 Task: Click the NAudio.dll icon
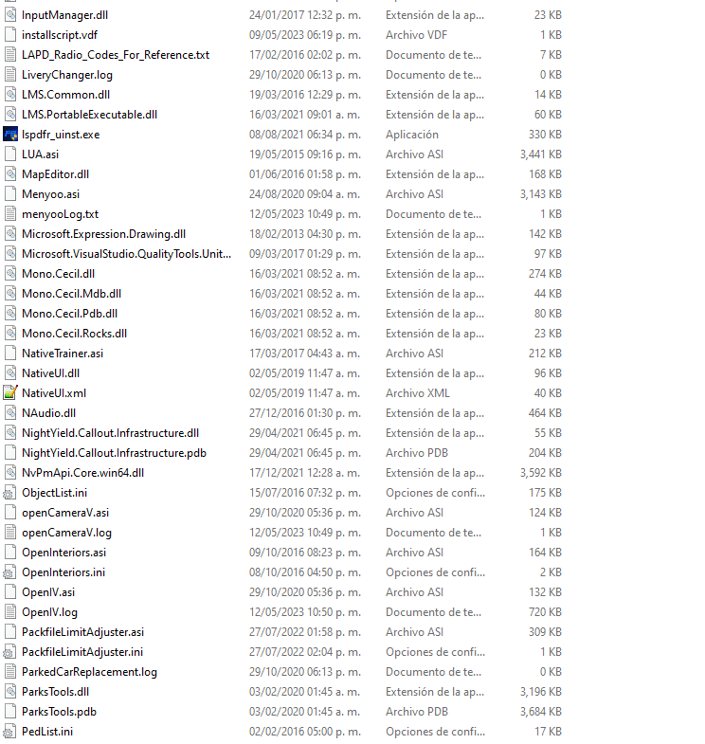click(x=10, y=413)
